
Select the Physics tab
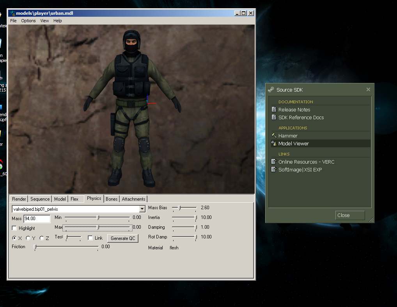click(x=94, y=198)
